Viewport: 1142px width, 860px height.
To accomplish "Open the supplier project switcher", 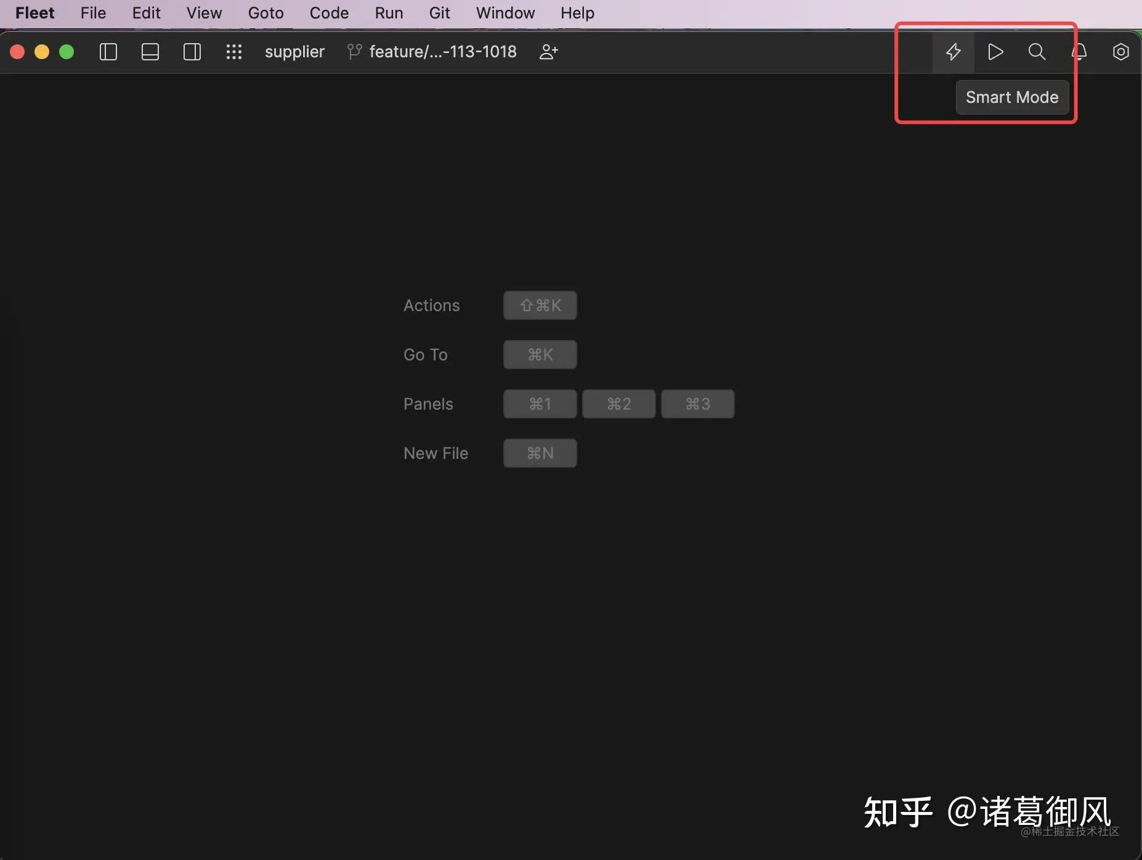I will [x=295, y=51].
